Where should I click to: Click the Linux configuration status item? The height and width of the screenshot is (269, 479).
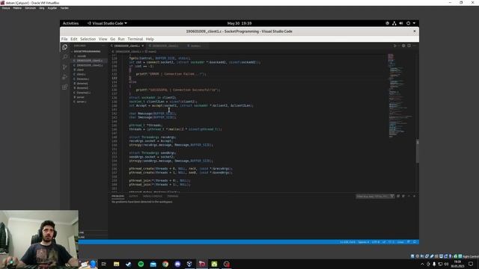[x=400, y=242]
